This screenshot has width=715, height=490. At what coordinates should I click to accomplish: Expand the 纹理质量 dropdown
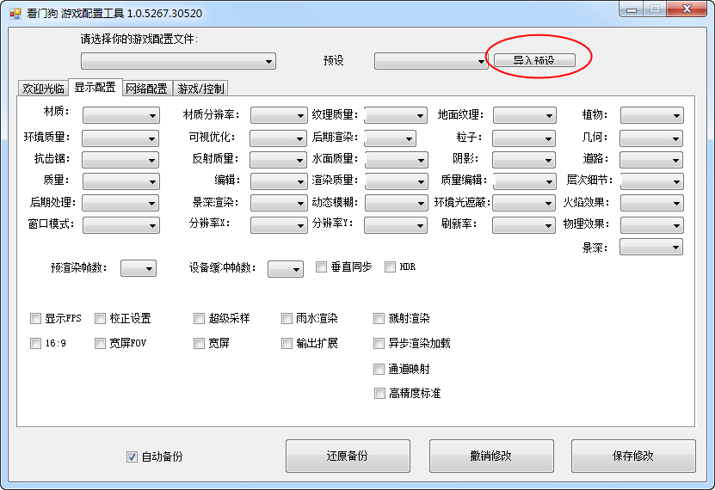[x=396, y=115]
